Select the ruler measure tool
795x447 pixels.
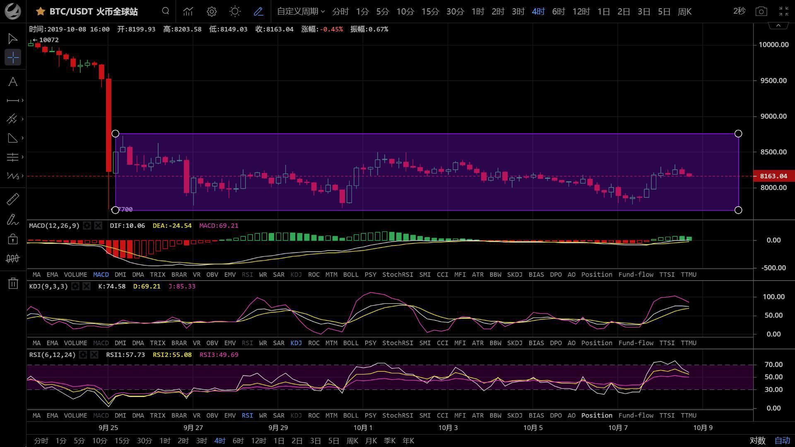(x=13, y=199)
